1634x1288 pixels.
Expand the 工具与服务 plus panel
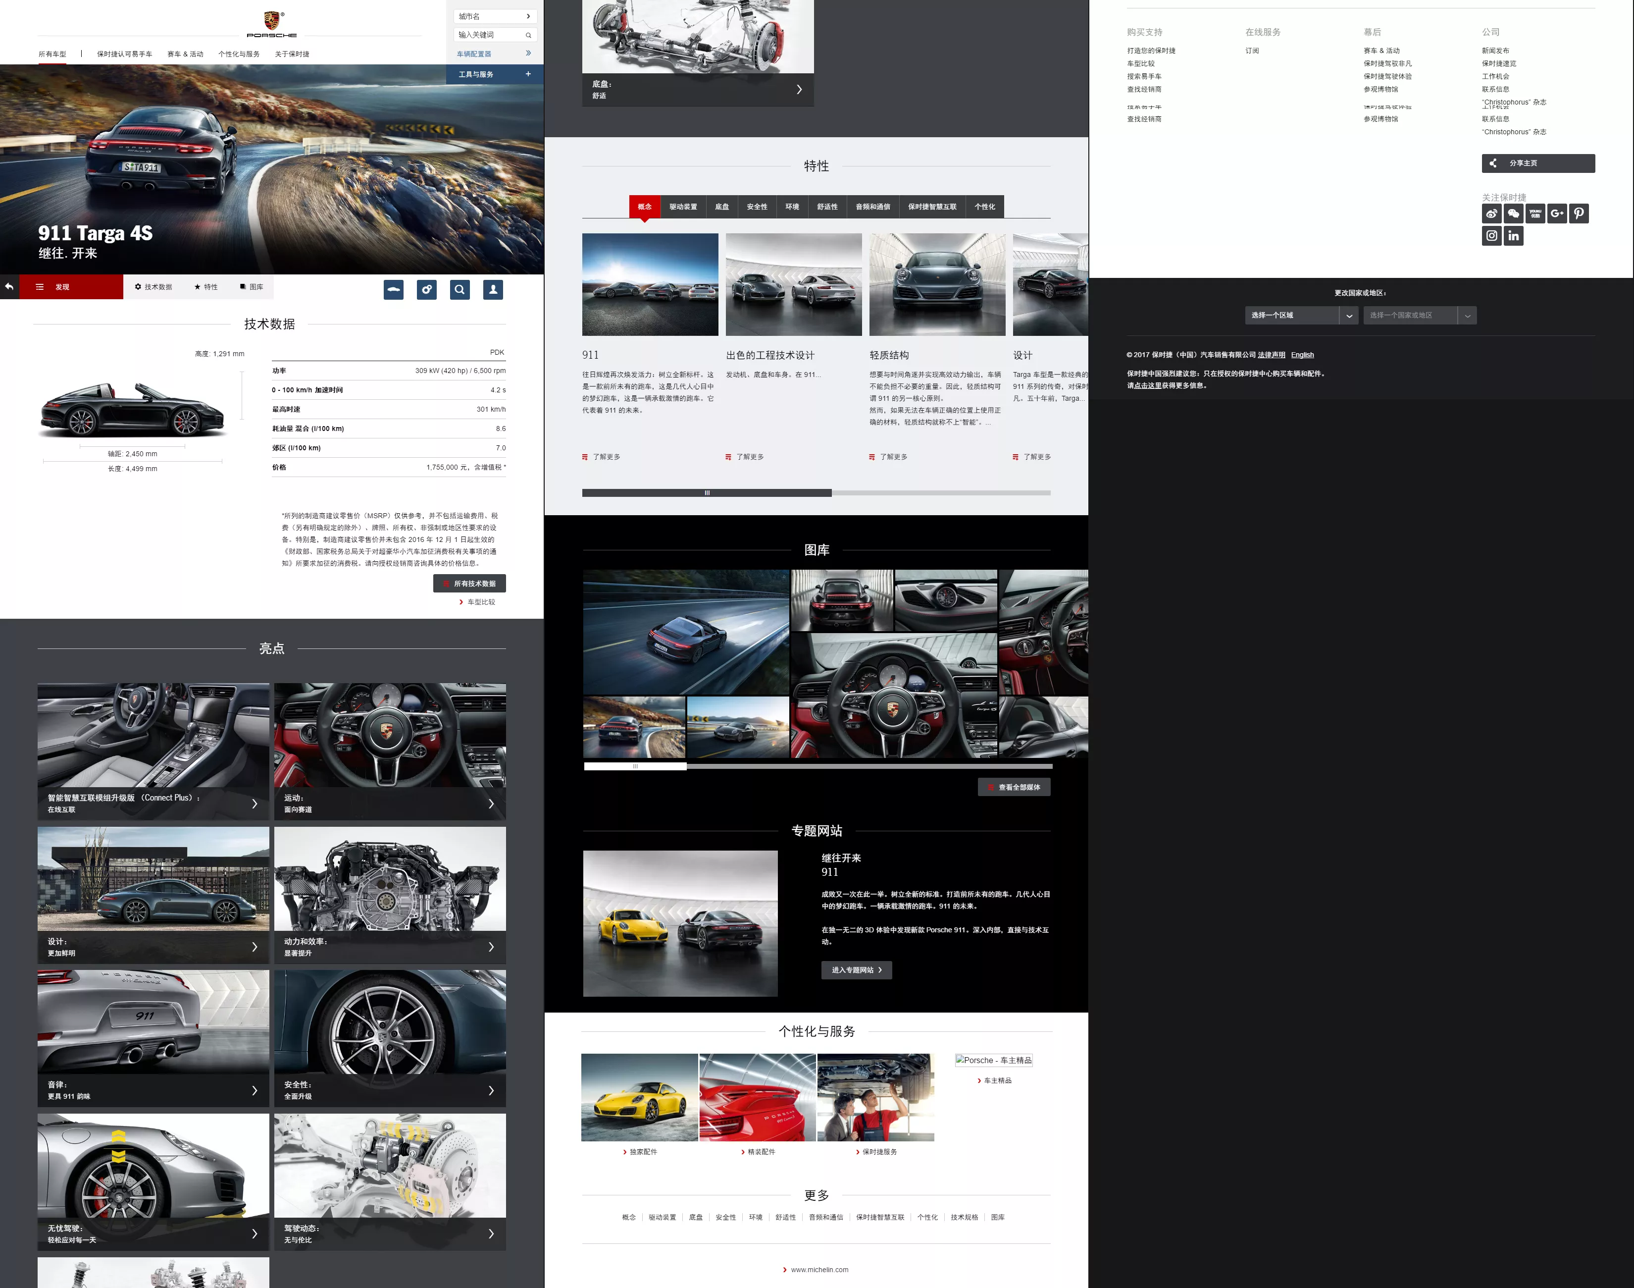pyautogui.click(x=528, y=74)
